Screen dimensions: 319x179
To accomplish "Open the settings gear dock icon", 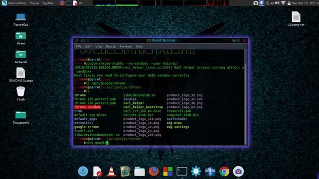I will [x=196, y=171].
